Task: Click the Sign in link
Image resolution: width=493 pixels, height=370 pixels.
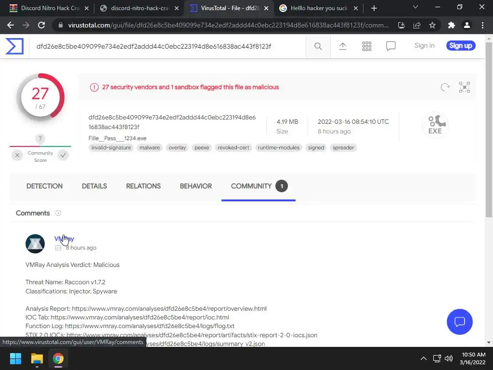Action: (x=425, y=46)
